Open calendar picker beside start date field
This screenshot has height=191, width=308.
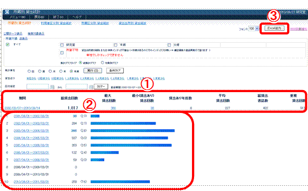52,87
